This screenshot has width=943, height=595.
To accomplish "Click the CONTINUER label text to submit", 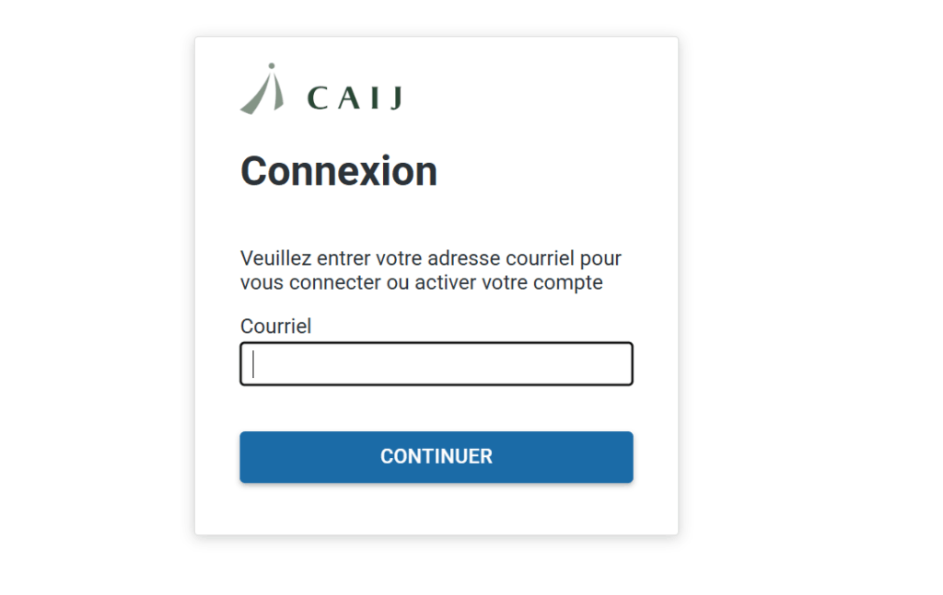I will pos(436,457).
